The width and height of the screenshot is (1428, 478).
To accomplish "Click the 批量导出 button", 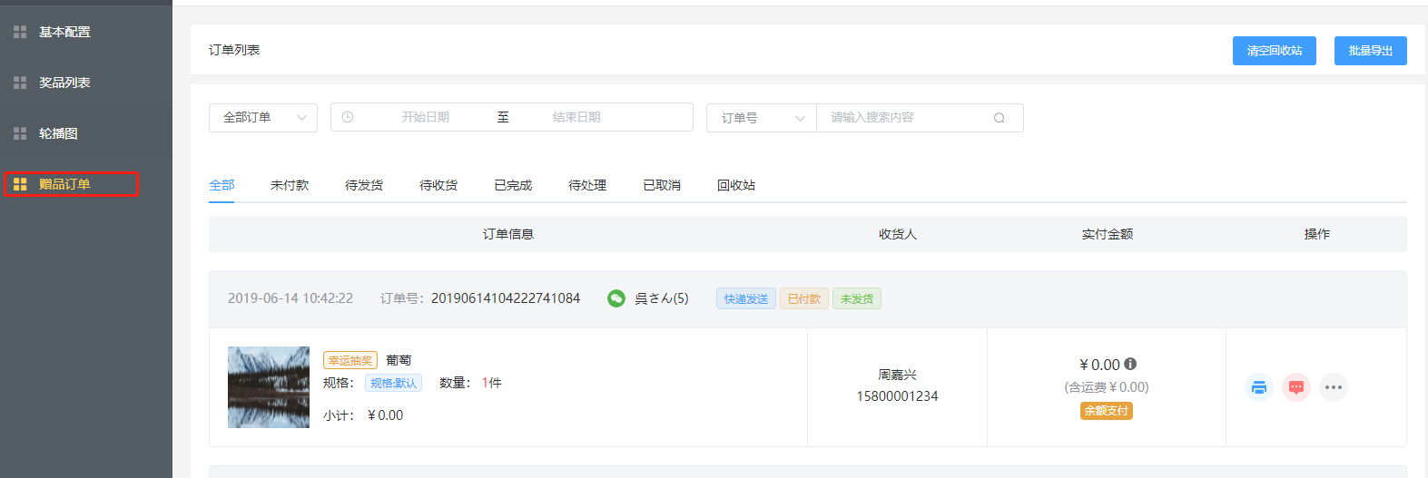I will pos(1370,51).
